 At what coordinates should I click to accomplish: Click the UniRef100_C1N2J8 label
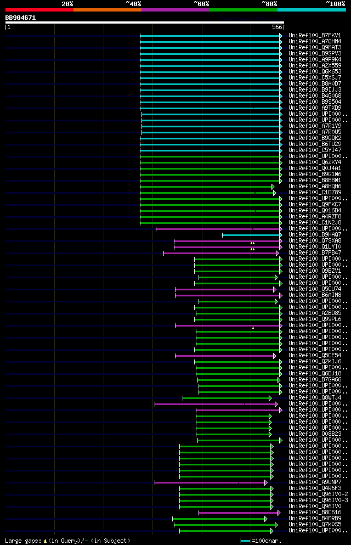(315, 222)
